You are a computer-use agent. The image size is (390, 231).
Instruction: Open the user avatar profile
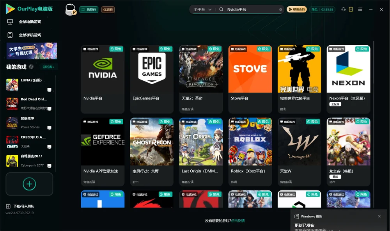coord(70,10)
